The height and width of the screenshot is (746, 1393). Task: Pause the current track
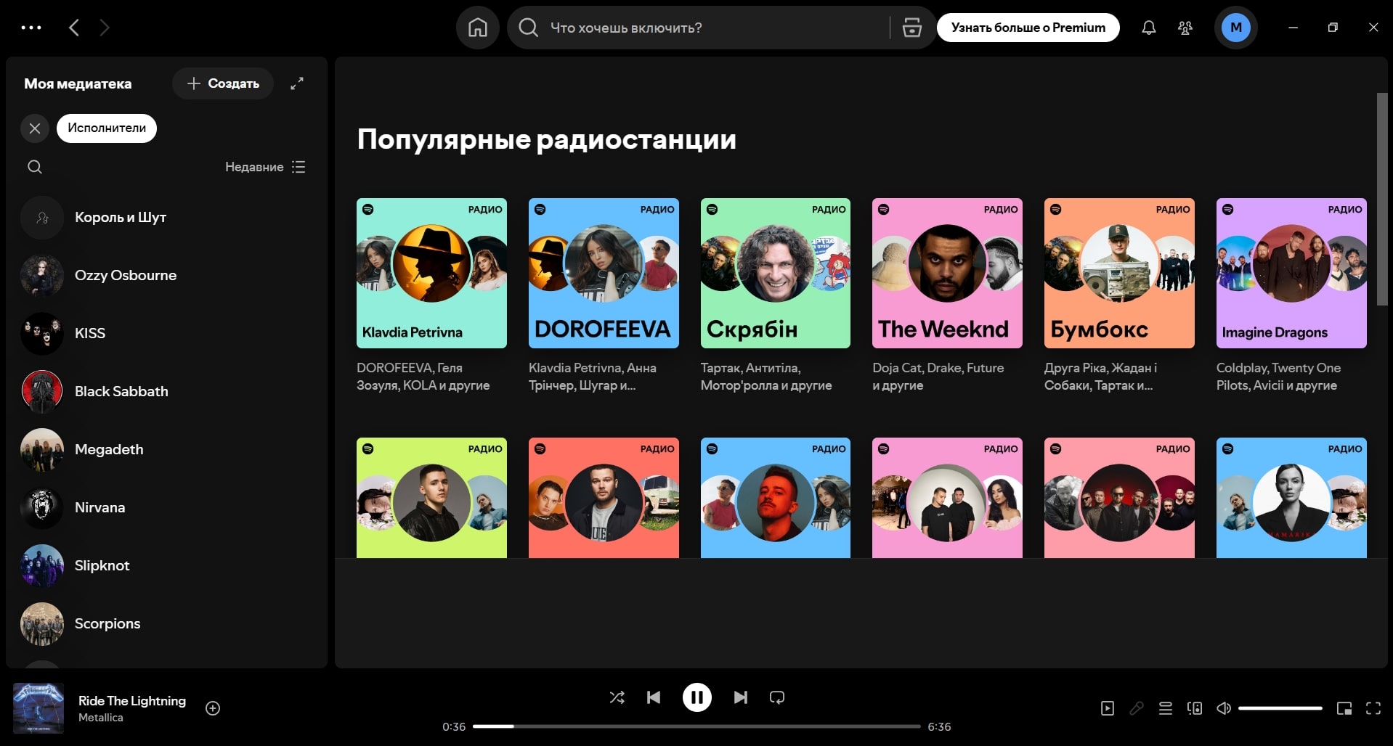696,697
